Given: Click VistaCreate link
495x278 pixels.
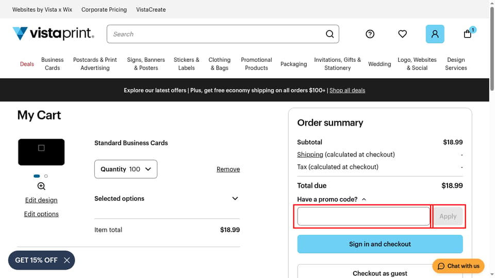Looking at the screenshot, I should click(x=151, y=9).
